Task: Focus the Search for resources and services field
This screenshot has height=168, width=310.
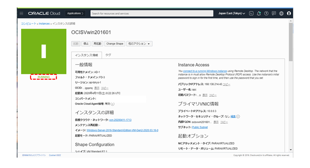Action: [x=152, y=14]
